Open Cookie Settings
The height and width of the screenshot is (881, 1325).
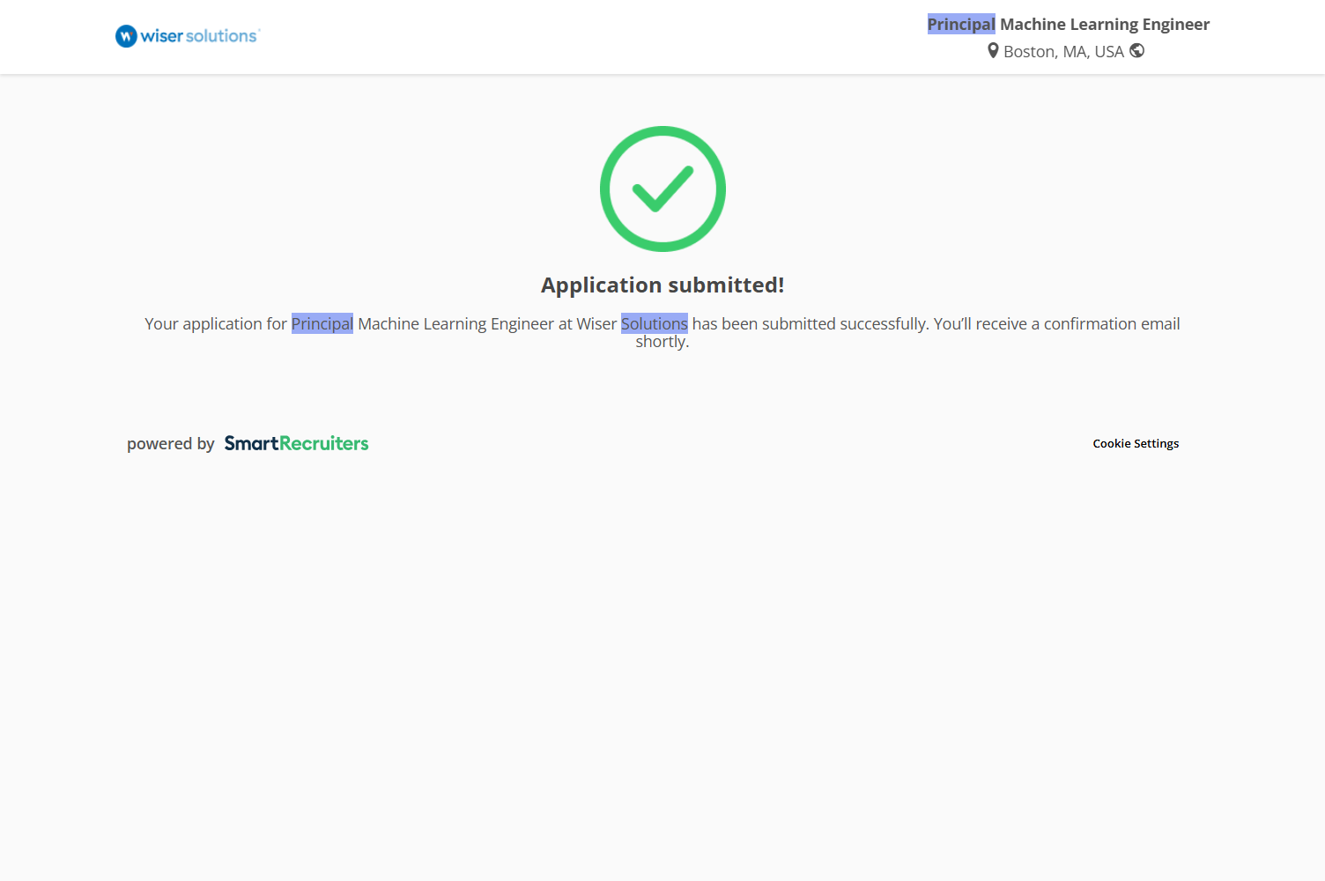pos(1136,443)
